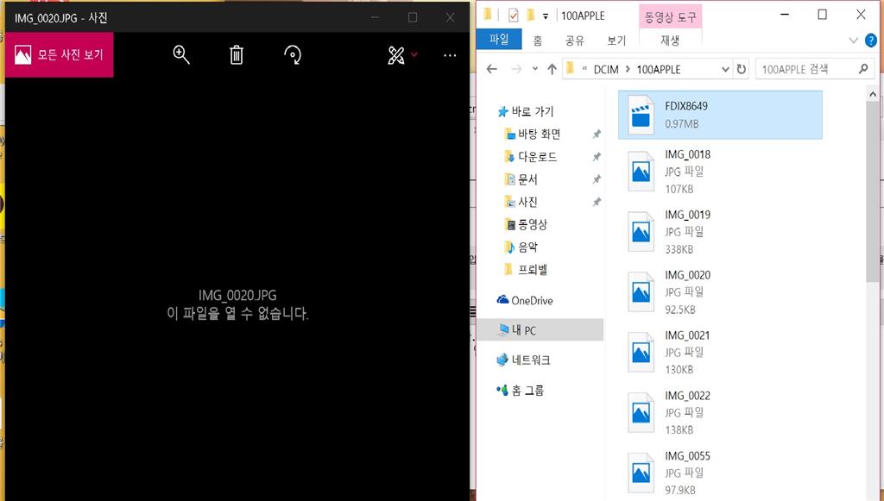The height and width of the screenshot is (501, 884).
Task: Click the pin icon beside 다운로드
Action: coord(596,156)
